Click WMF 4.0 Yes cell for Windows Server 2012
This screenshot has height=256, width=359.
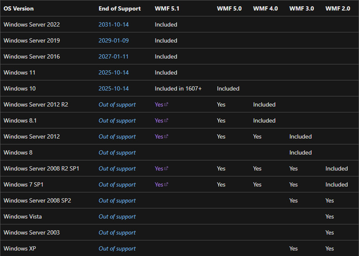point(257,136)
